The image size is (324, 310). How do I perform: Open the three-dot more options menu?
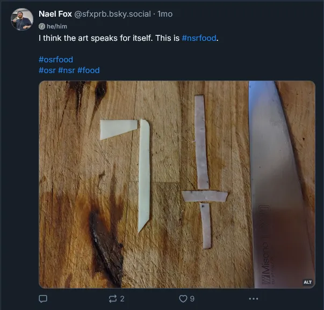[254, 299]
